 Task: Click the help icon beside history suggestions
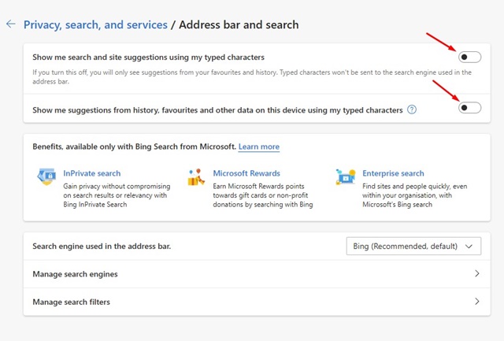click(x=412, y=110)
